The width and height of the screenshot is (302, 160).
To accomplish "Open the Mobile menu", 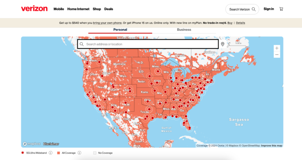I will (59, 9).
